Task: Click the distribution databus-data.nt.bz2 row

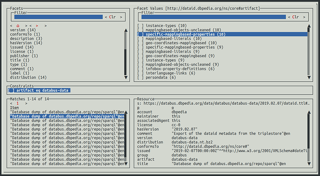Action: (x=222, y=142)
